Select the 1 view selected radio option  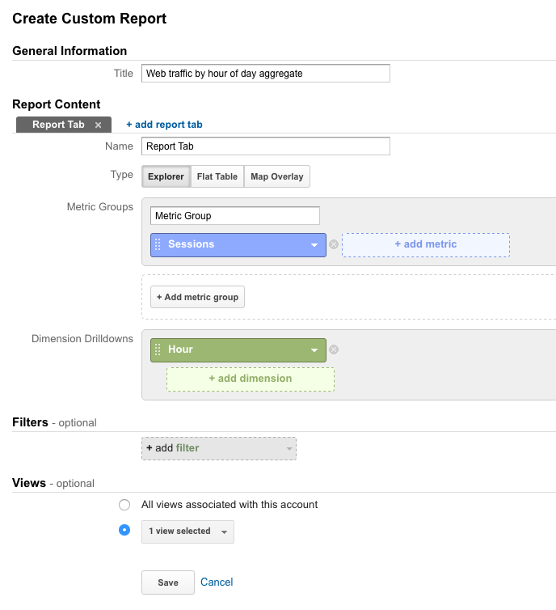pos(124,530)
